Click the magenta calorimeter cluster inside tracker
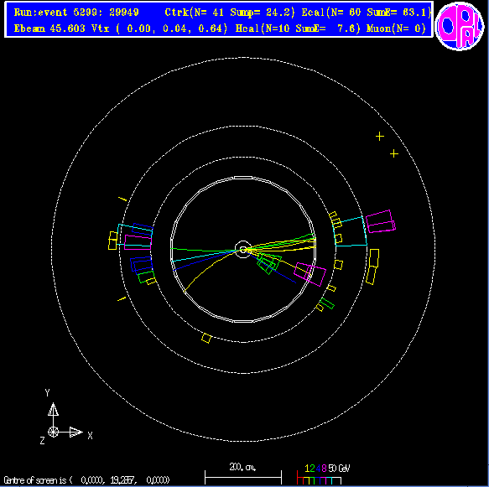Image resolution: width=489 pixels, height=487 pixels. [x=310, y=274]
